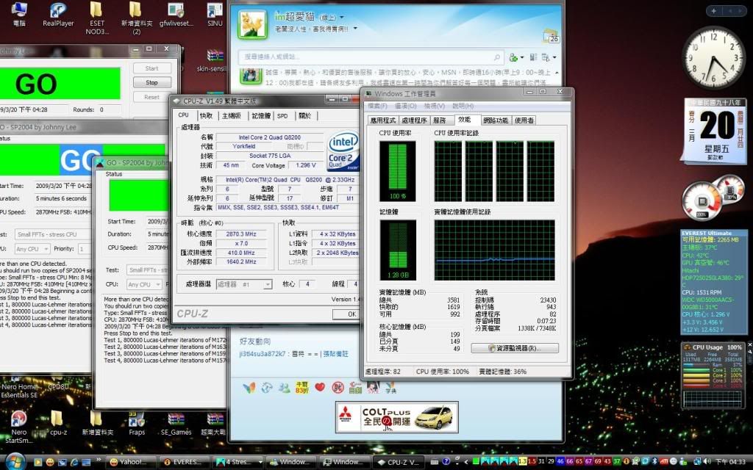Click the calendar gadget showing 20
This screenshot has width=753, height=470.
coord(715,131)
